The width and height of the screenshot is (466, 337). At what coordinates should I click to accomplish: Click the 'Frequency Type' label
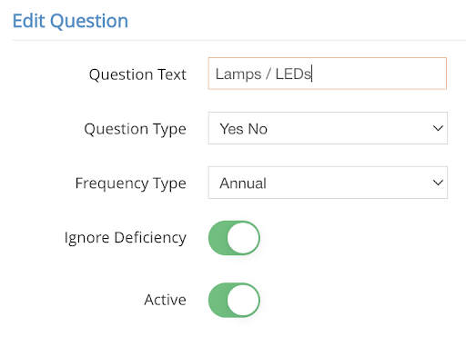click(130, 183)
